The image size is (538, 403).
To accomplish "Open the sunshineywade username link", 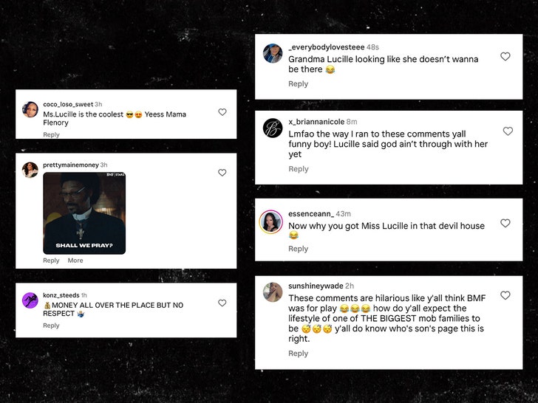I will [315, 286].
